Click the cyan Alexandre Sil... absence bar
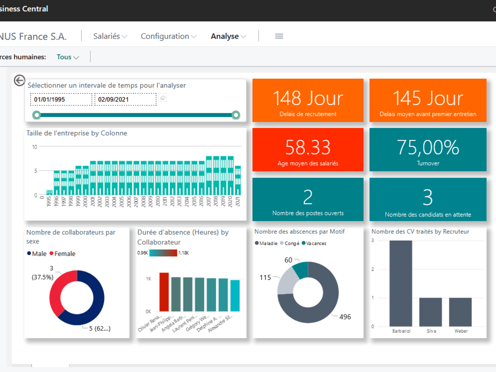The width and height of the screenshot is (496, 372). (235, 296)
